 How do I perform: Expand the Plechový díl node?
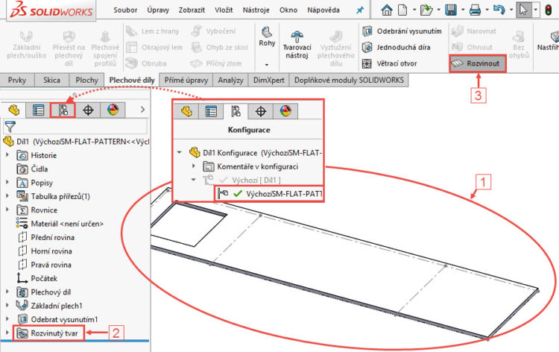click(x=7, y=292)
